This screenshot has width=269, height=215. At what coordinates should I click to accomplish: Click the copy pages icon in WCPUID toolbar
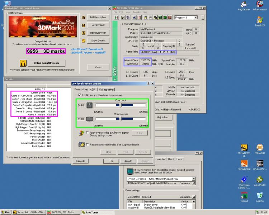pos(128,18)
